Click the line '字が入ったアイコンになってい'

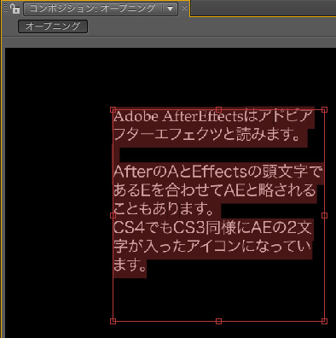point(212,246)
